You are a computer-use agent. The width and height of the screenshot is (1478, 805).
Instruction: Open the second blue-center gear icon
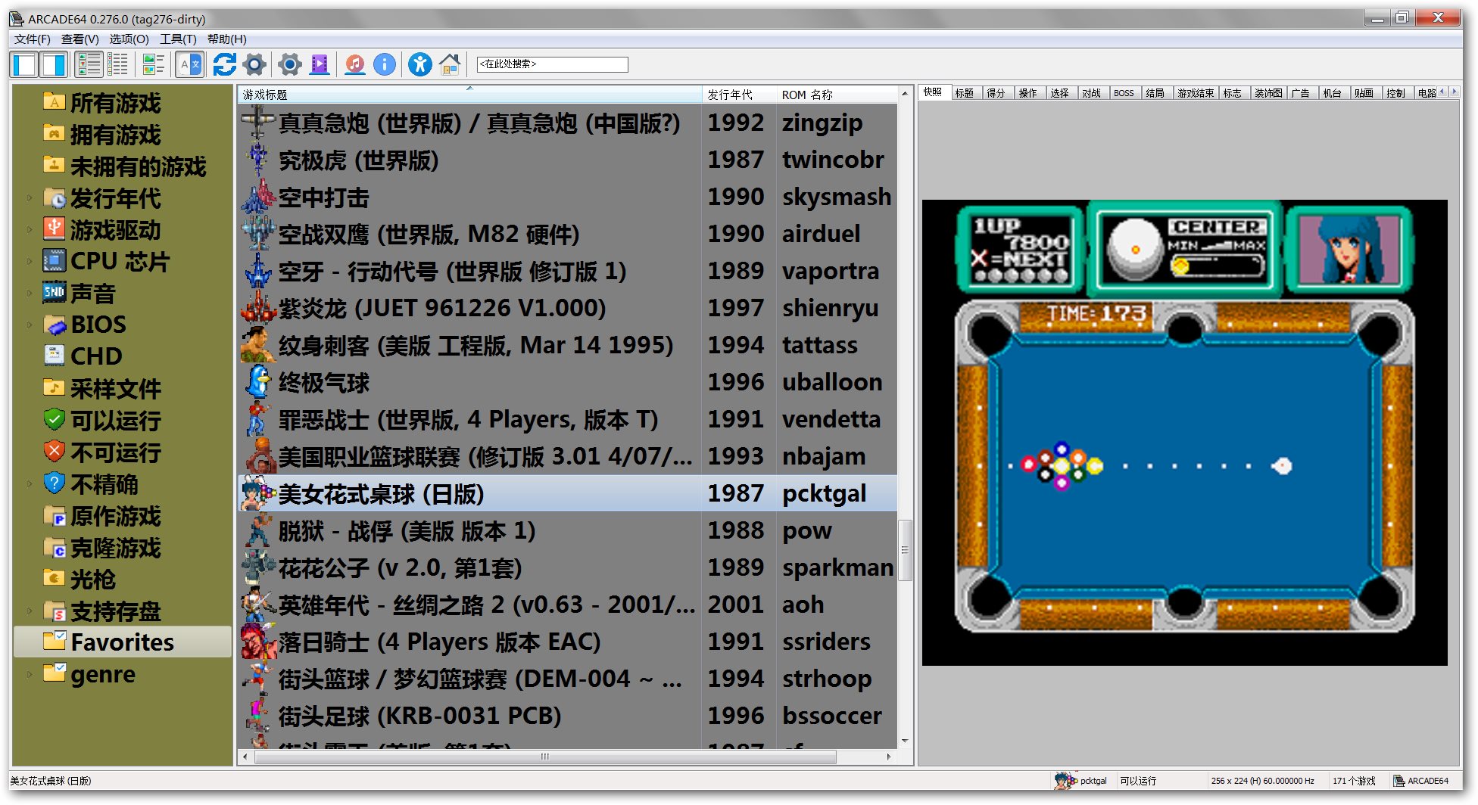pos(290,64)
